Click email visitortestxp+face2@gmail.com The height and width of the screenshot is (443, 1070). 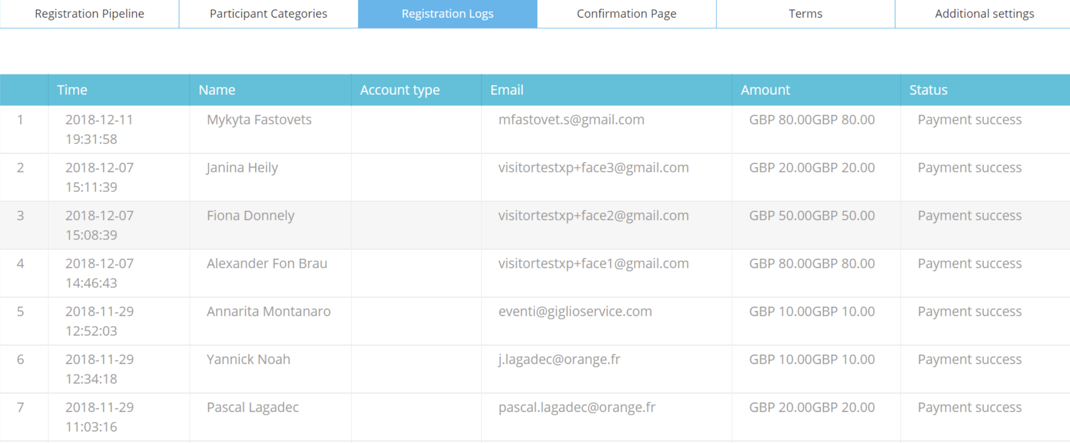(593, 216)
